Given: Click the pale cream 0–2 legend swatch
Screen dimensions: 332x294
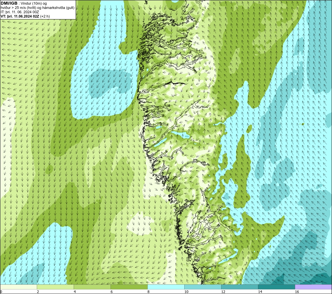Looking at the screenshot, I should click(18, 287).
